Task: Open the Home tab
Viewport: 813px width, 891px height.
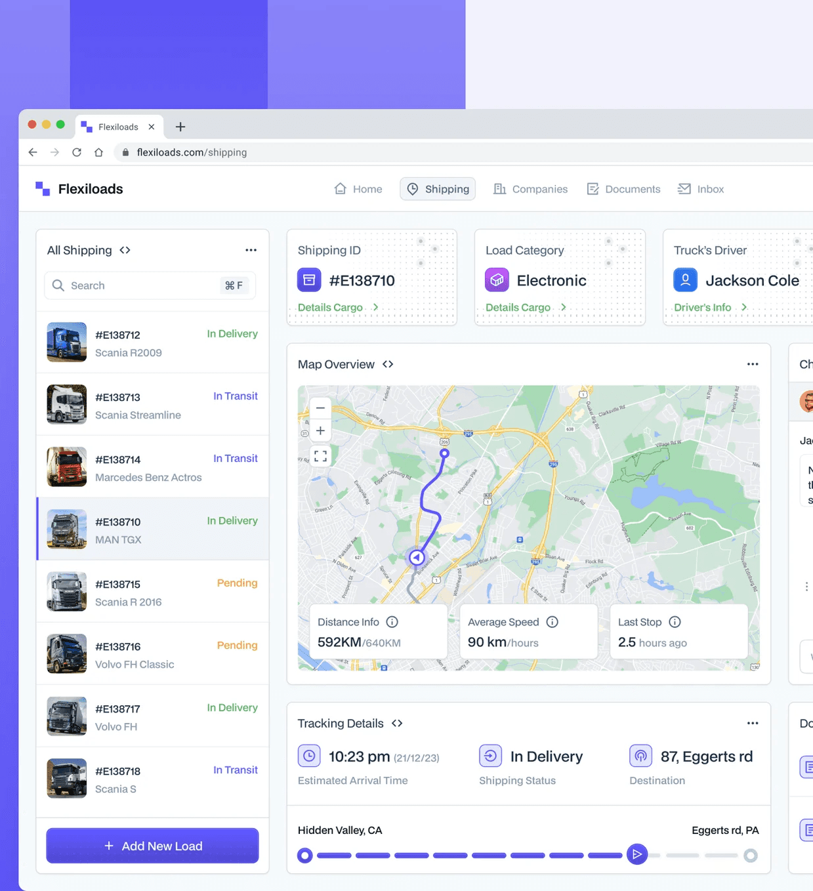Action: point(358,189)
